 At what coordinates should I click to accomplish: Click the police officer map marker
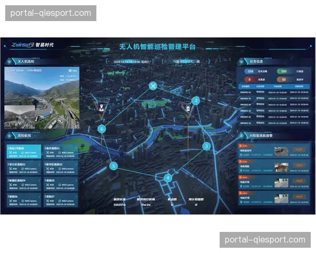click(101, 108)
